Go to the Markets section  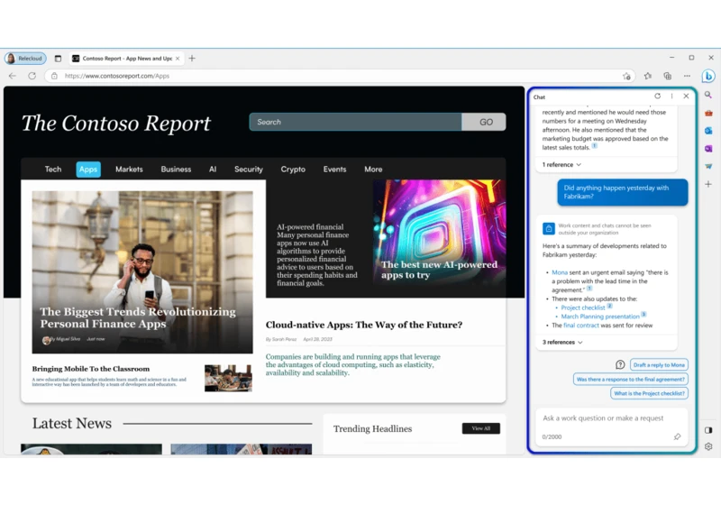(x=129, y=170)
